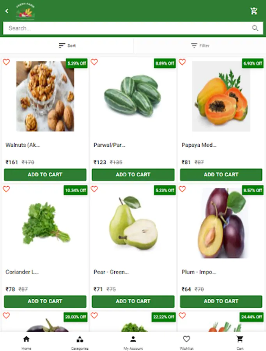266x351 pixels.
Task: Favorite the Pear - Green item
Action: tap(94, 189)
